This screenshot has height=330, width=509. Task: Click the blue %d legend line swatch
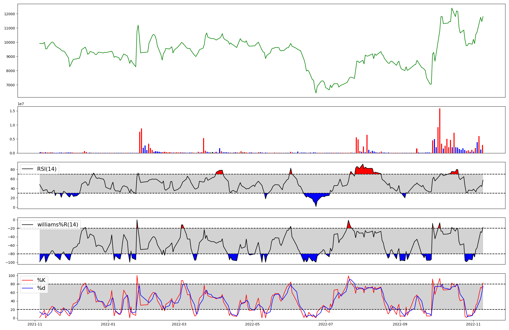click(28, 288)
